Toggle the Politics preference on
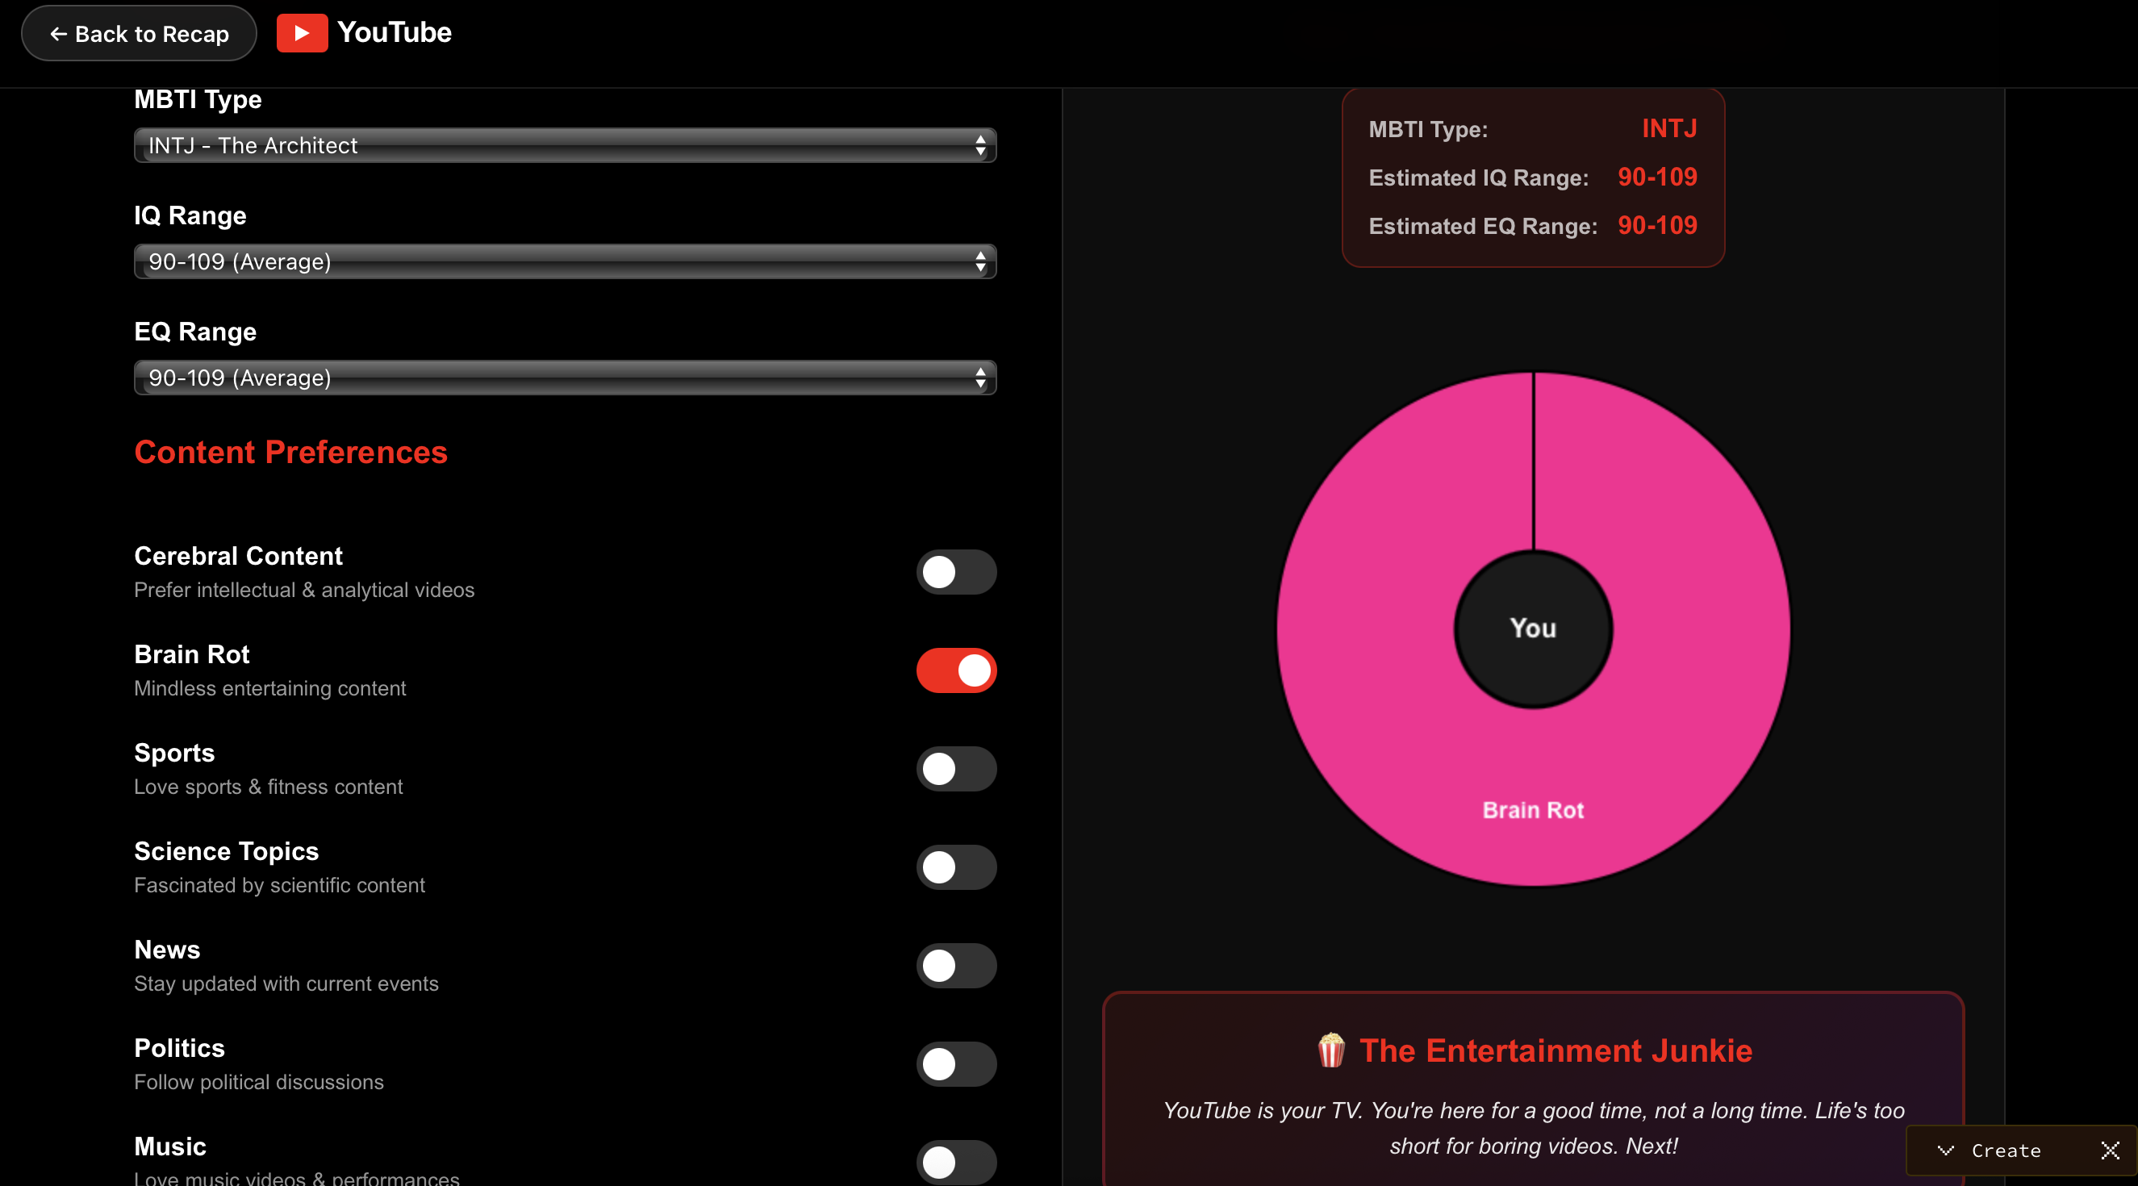The height and width of the screenshot is (1186, 2138). click(956, 1064)
